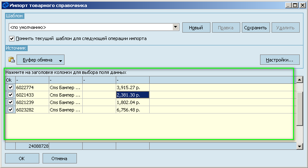Confirm import with OK button

(22, 159)
